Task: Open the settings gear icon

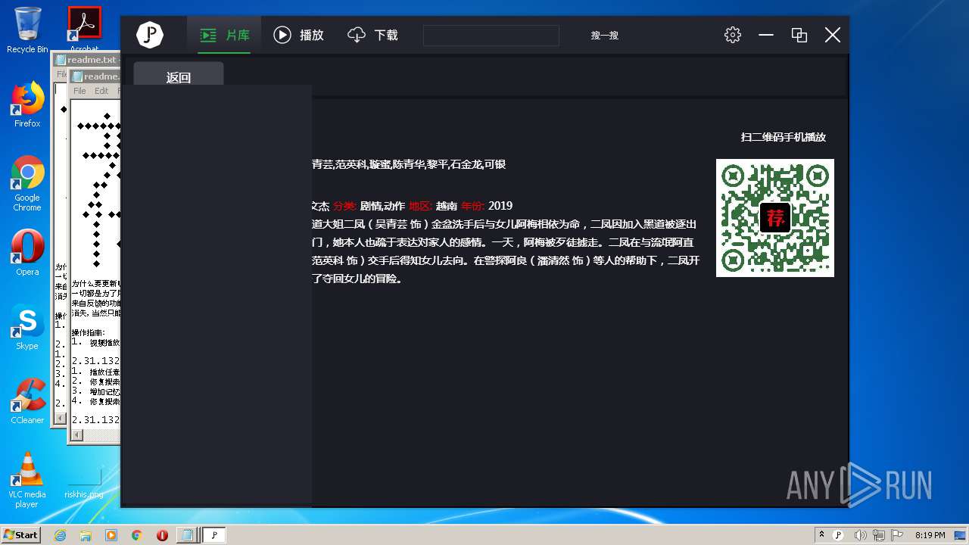Action: (732, 35)
